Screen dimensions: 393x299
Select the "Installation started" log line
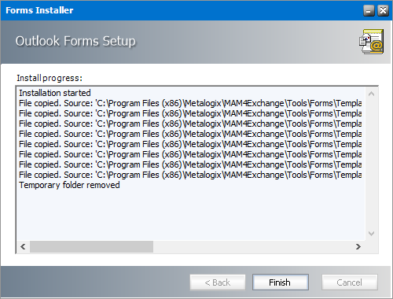[55, 93]
